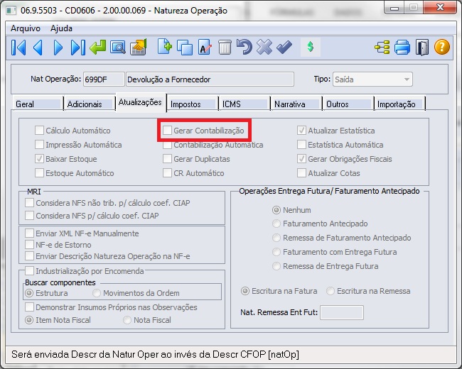Enable Gerar Contabilização checkbox
Screen dimensions: 462x369
pyautogui.click(x=167, y=131)
